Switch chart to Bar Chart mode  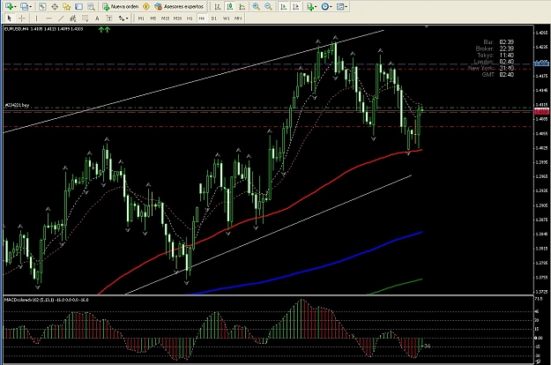coord(218,6)
